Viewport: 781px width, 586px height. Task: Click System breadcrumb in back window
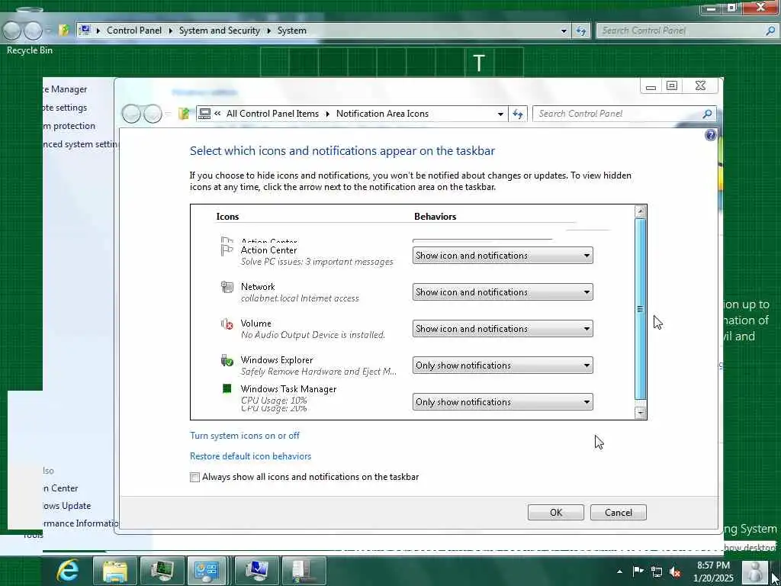pos(291,31)
